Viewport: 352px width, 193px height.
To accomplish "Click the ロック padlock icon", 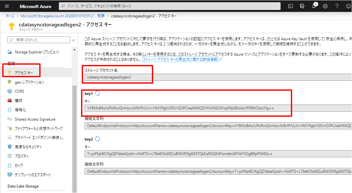I will [x=10, y=165].
